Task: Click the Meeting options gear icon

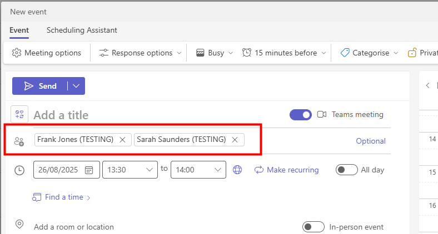Action: click(17, 53)
